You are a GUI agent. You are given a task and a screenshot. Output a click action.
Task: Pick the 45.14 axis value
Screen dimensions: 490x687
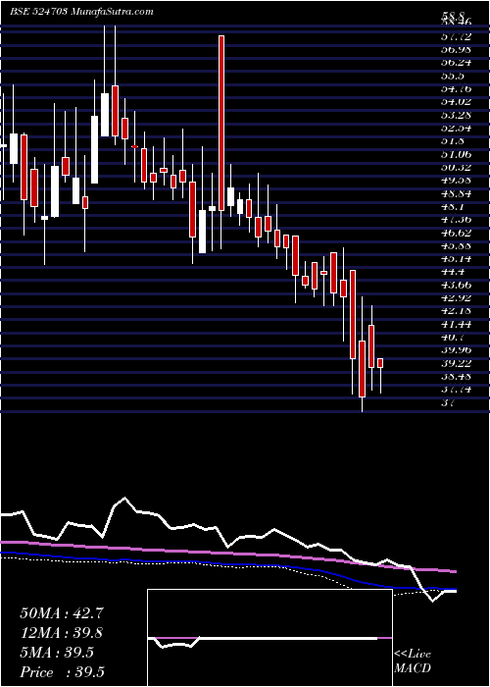pyautogui.click(x=456, y=258)
